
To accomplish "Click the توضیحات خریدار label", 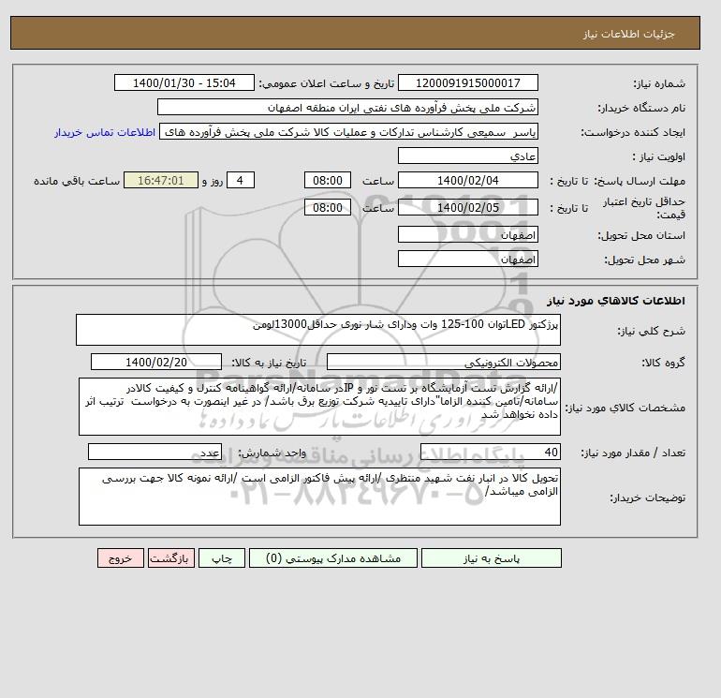I will pos(647,498).
